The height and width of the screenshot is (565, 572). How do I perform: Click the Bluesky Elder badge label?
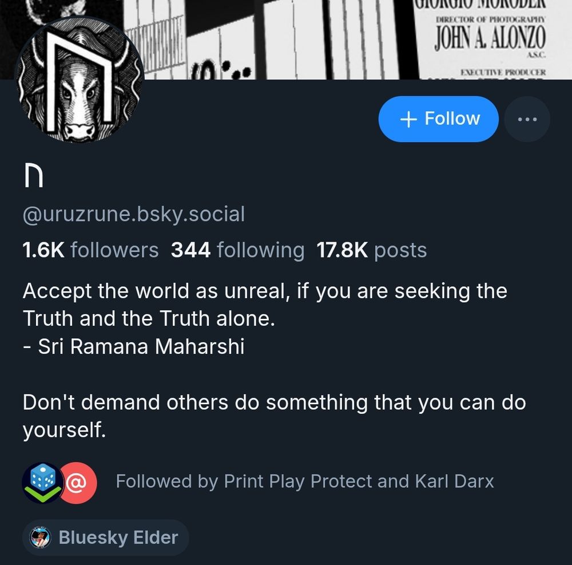coord(118,538)
